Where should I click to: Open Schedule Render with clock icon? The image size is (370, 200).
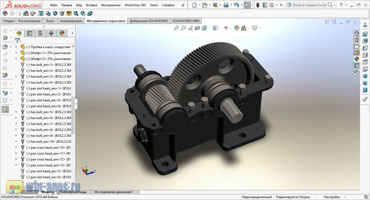pyautogui.click(x=83, y=13)
